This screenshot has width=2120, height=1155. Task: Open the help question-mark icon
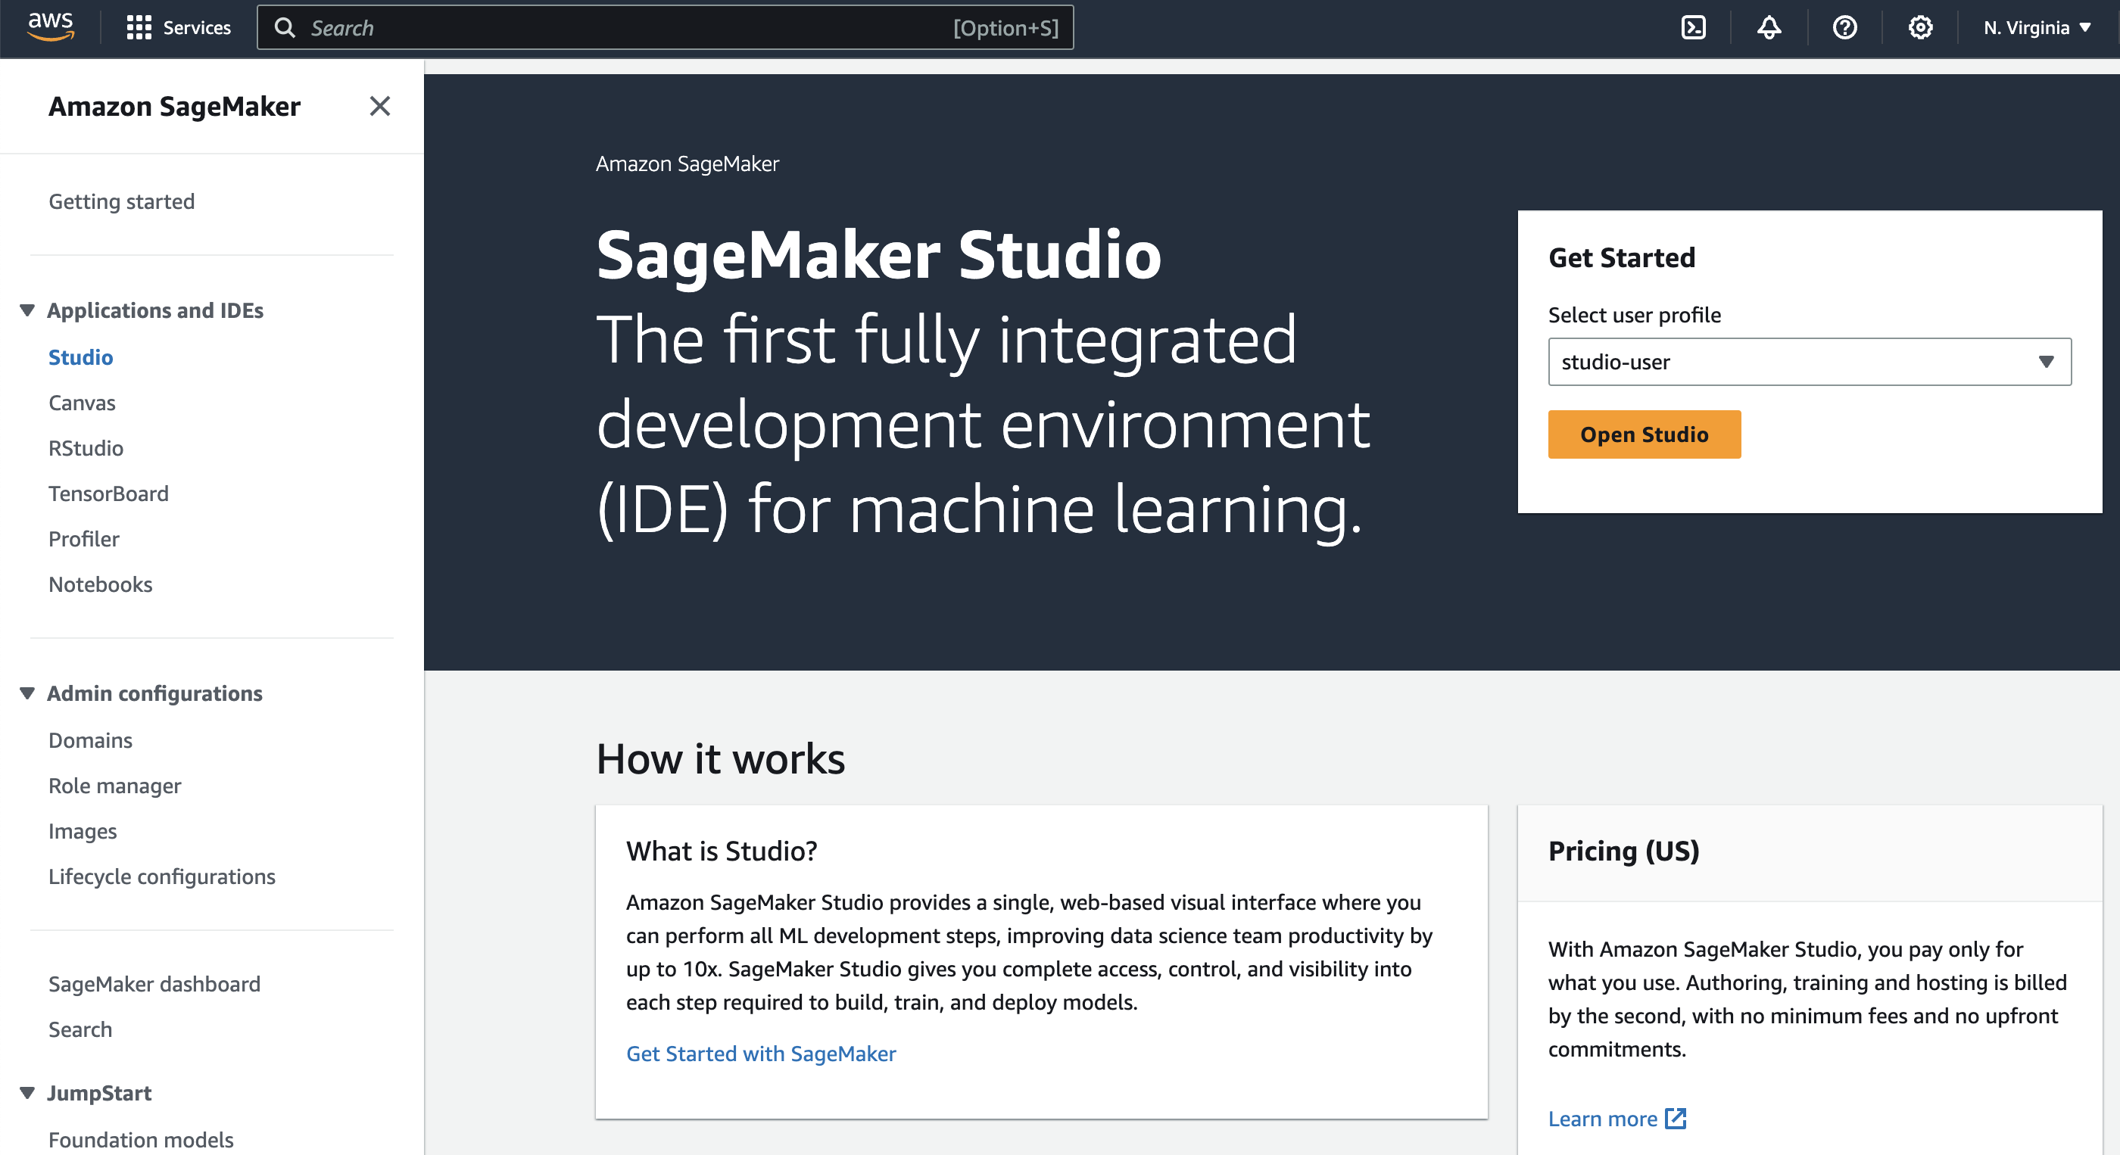(x=1844, y=27)
